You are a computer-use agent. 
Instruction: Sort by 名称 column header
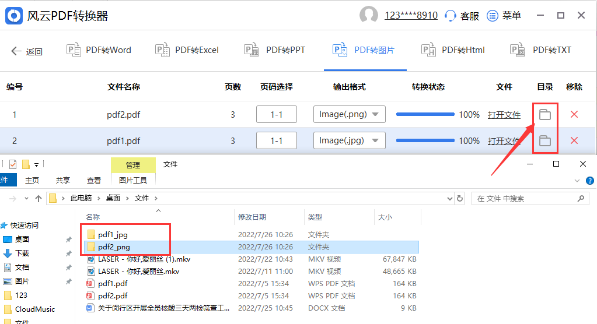coord(93,217)
